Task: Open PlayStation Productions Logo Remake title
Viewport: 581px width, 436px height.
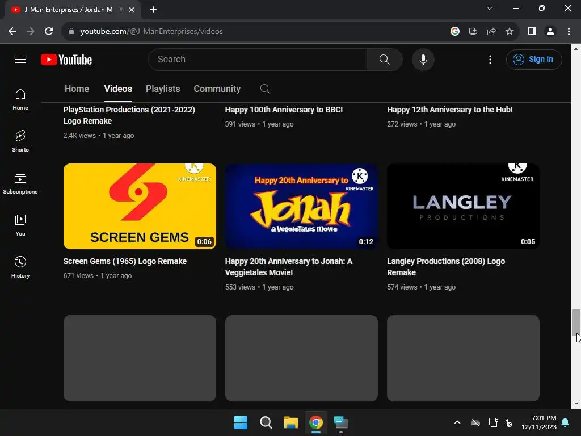Action: (129, 115)
